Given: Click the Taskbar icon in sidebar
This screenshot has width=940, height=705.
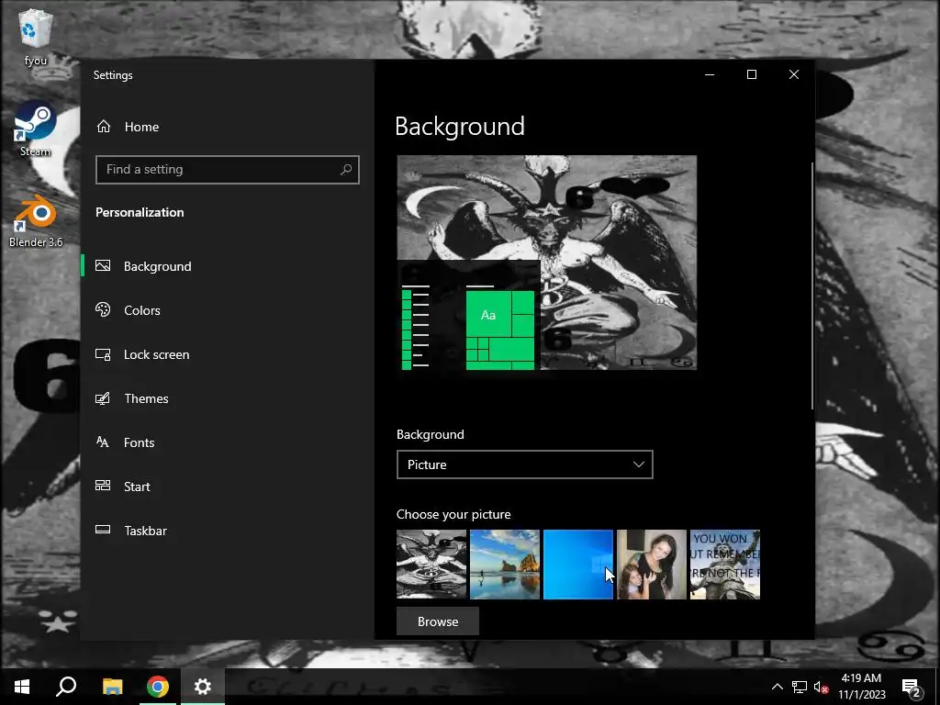Looking at the screenshot, I should [x=103, y=530].
